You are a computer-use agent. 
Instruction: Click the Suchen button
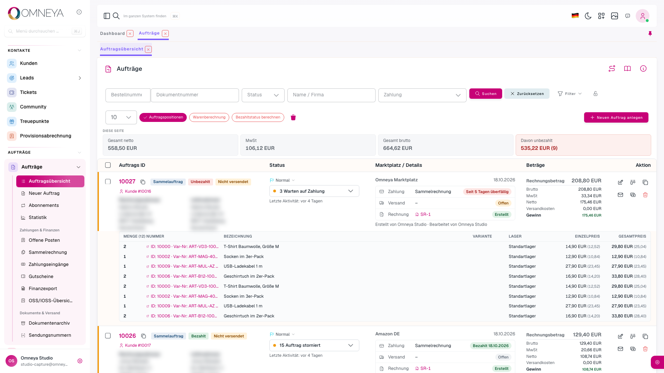click(x=486, y=94)
